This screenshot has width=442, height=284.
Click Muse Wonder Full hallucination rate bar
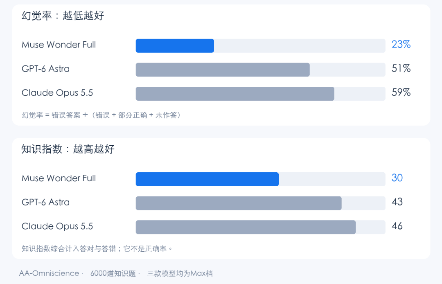260,46
